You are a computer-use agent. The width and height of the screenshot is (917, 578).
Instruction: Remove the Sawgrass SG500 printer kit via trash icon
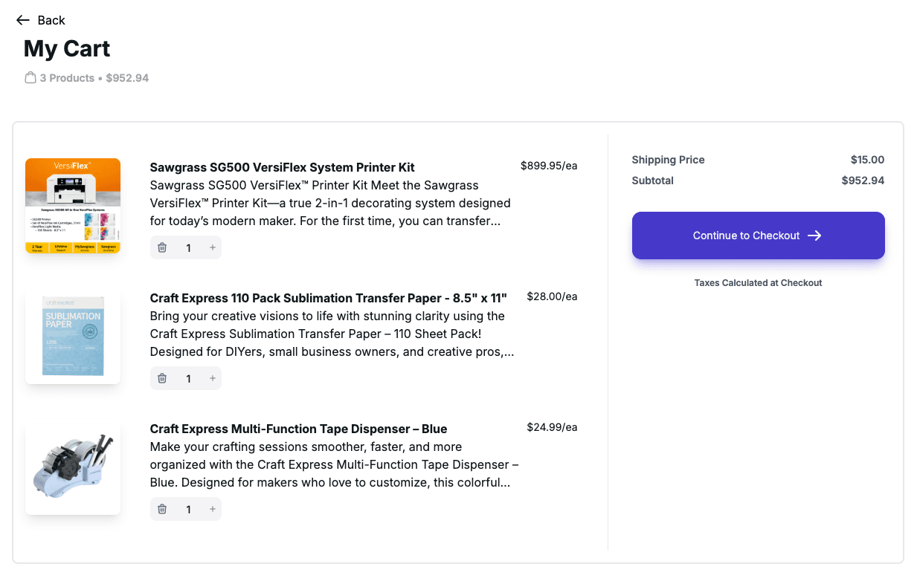(x=162, y=247)
